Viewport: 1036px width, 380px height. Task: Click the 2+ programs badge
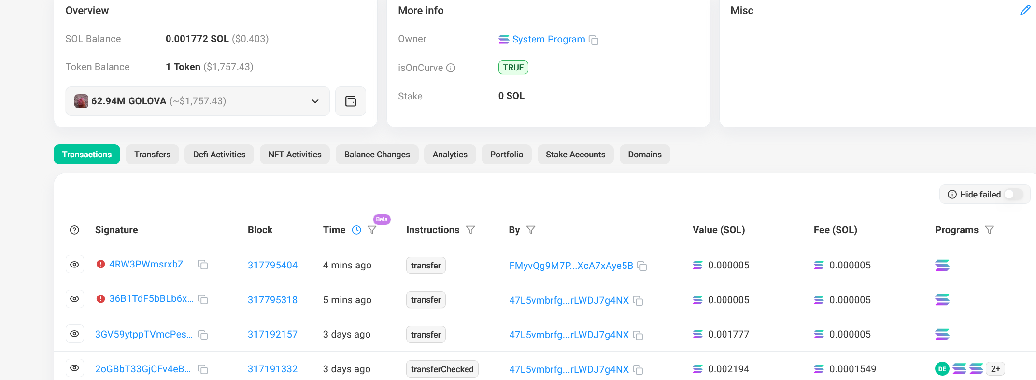(x=995, y=369)
